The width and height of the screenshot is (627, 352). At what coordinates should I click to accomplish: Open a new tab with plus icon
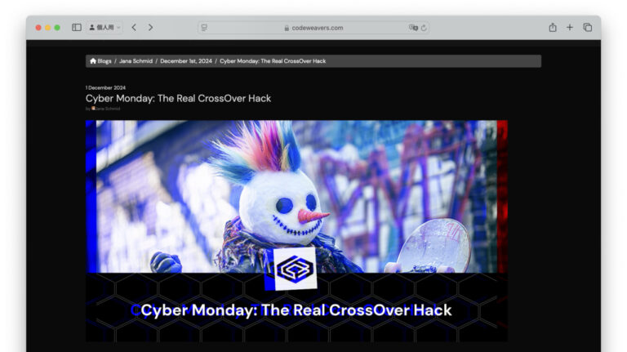click(x=570, y=27)
